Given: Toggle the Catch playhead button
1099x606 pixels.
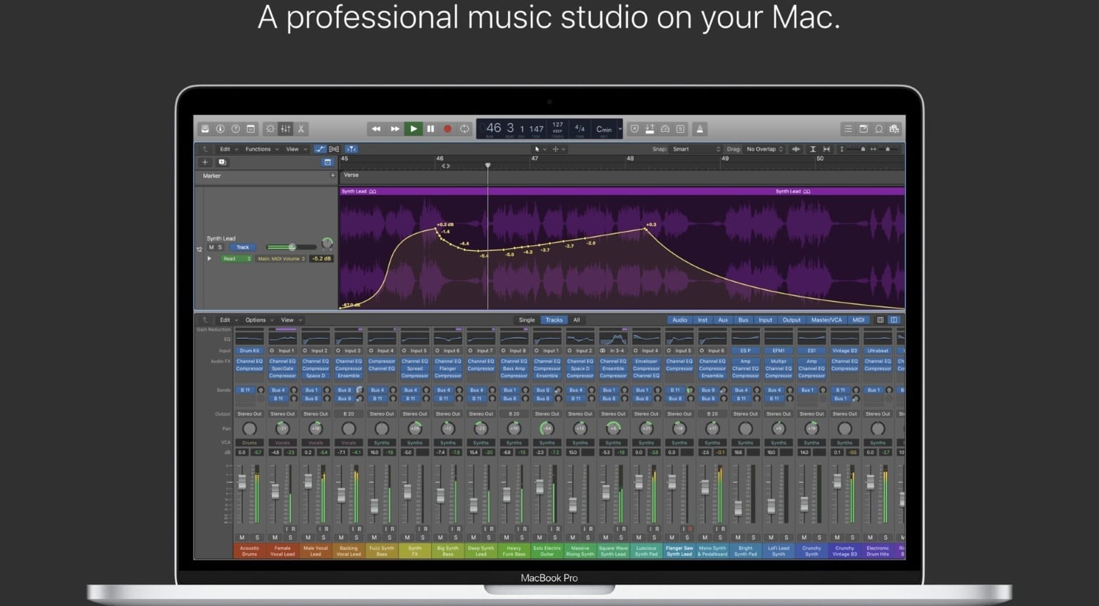Looking at the screenshot, I should click(352, 149).
